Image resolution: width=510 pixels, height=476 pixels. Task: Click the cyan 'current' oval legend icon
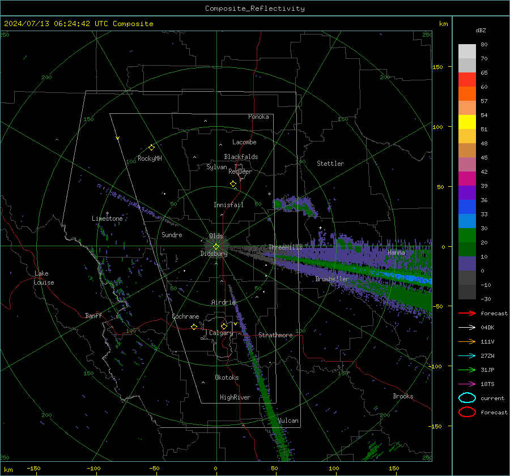pyautogui.click(x=467, y=398)
